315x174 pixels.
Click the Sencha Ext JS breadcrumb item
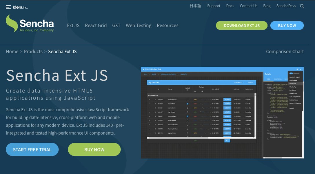pyautogui.click(x=62, y=52)
